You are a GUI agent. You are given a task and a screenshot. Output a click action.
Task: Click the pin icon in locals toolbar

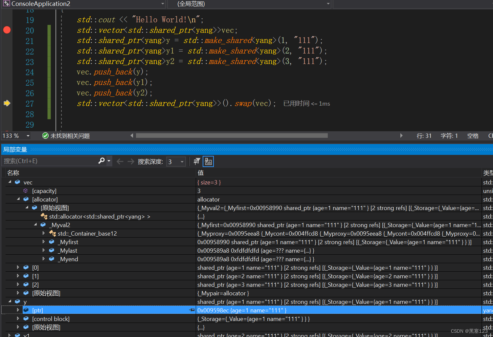(x=197, y=161)
